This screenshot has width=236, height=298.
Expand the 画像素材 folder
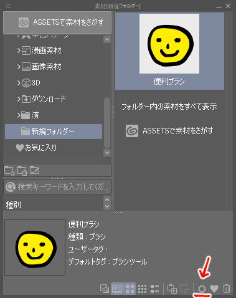click(19, 67)
